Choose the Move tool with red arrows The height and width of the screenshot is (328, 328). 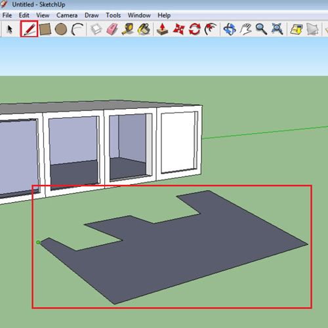178,29
